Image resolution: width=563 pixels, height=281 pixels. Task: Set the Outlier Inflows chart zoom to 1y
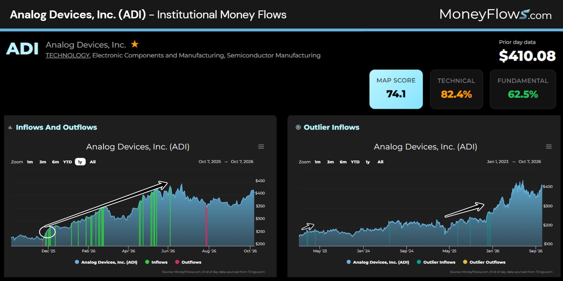click(368, 162)
